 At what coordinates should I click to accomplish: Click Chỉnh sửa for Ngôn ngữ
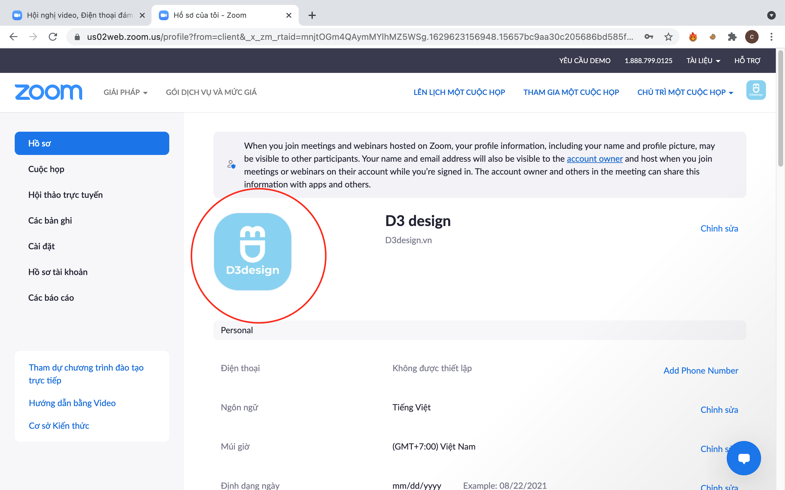click(x=719, y=410)
